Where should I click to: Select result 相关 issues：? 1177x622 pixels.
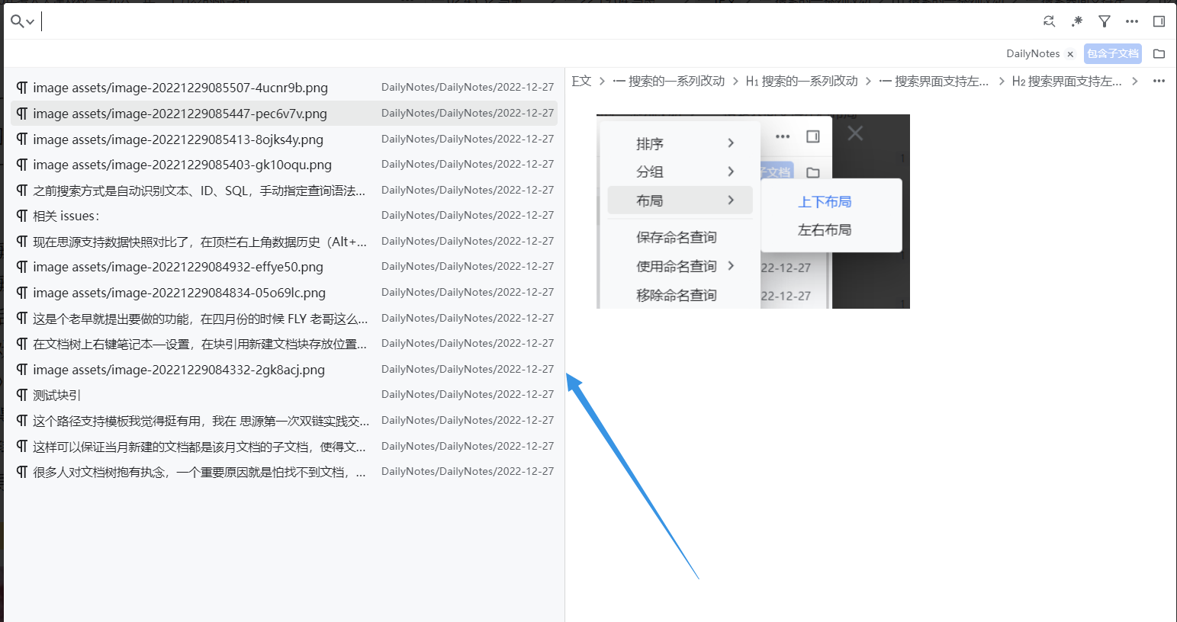(x=284, y=216)
